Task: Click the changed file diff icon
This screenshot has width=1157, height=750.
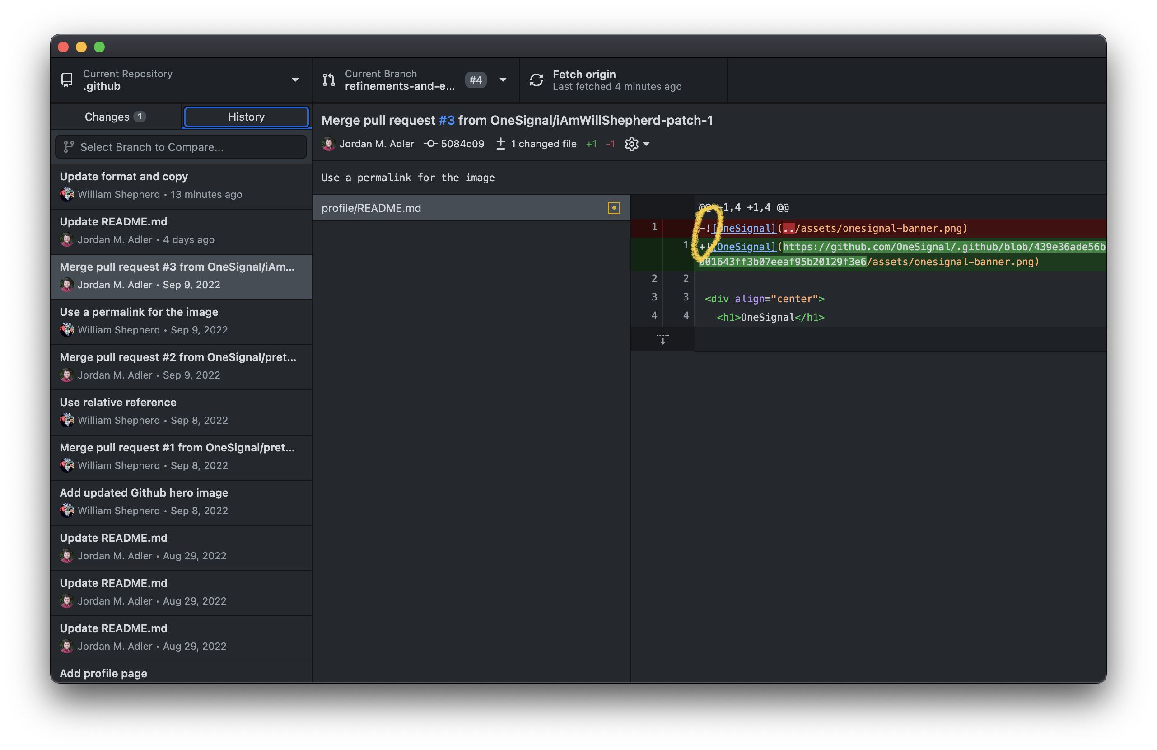Action: click(x=500, y=144)
